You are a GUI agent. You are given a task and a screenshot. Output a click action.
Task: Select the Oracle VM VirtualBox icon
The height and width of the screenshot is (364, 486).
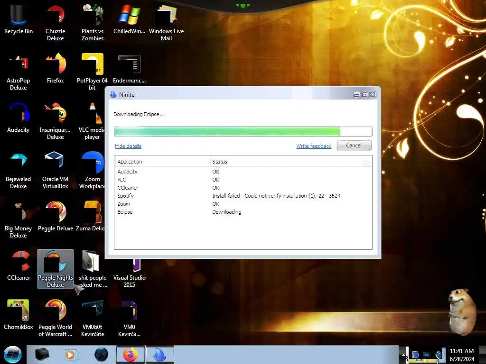pos(56,170)
